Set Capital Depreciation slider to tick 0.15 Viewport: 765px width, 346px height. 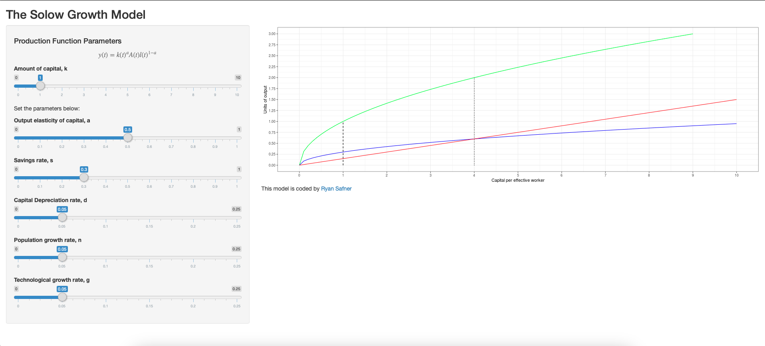(x=150, y=218)
